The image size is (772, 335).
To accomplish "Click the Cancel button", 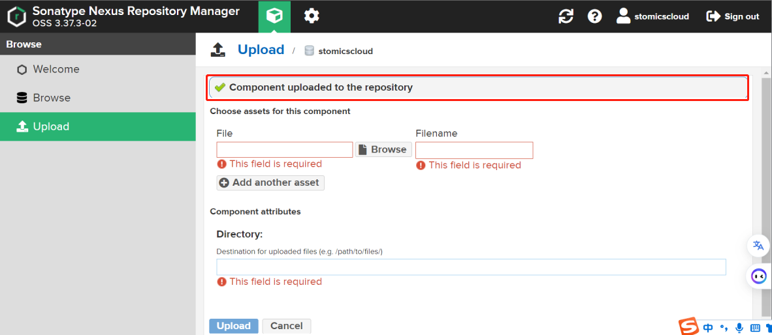I will pyautogui.click(x=287, y=326).
